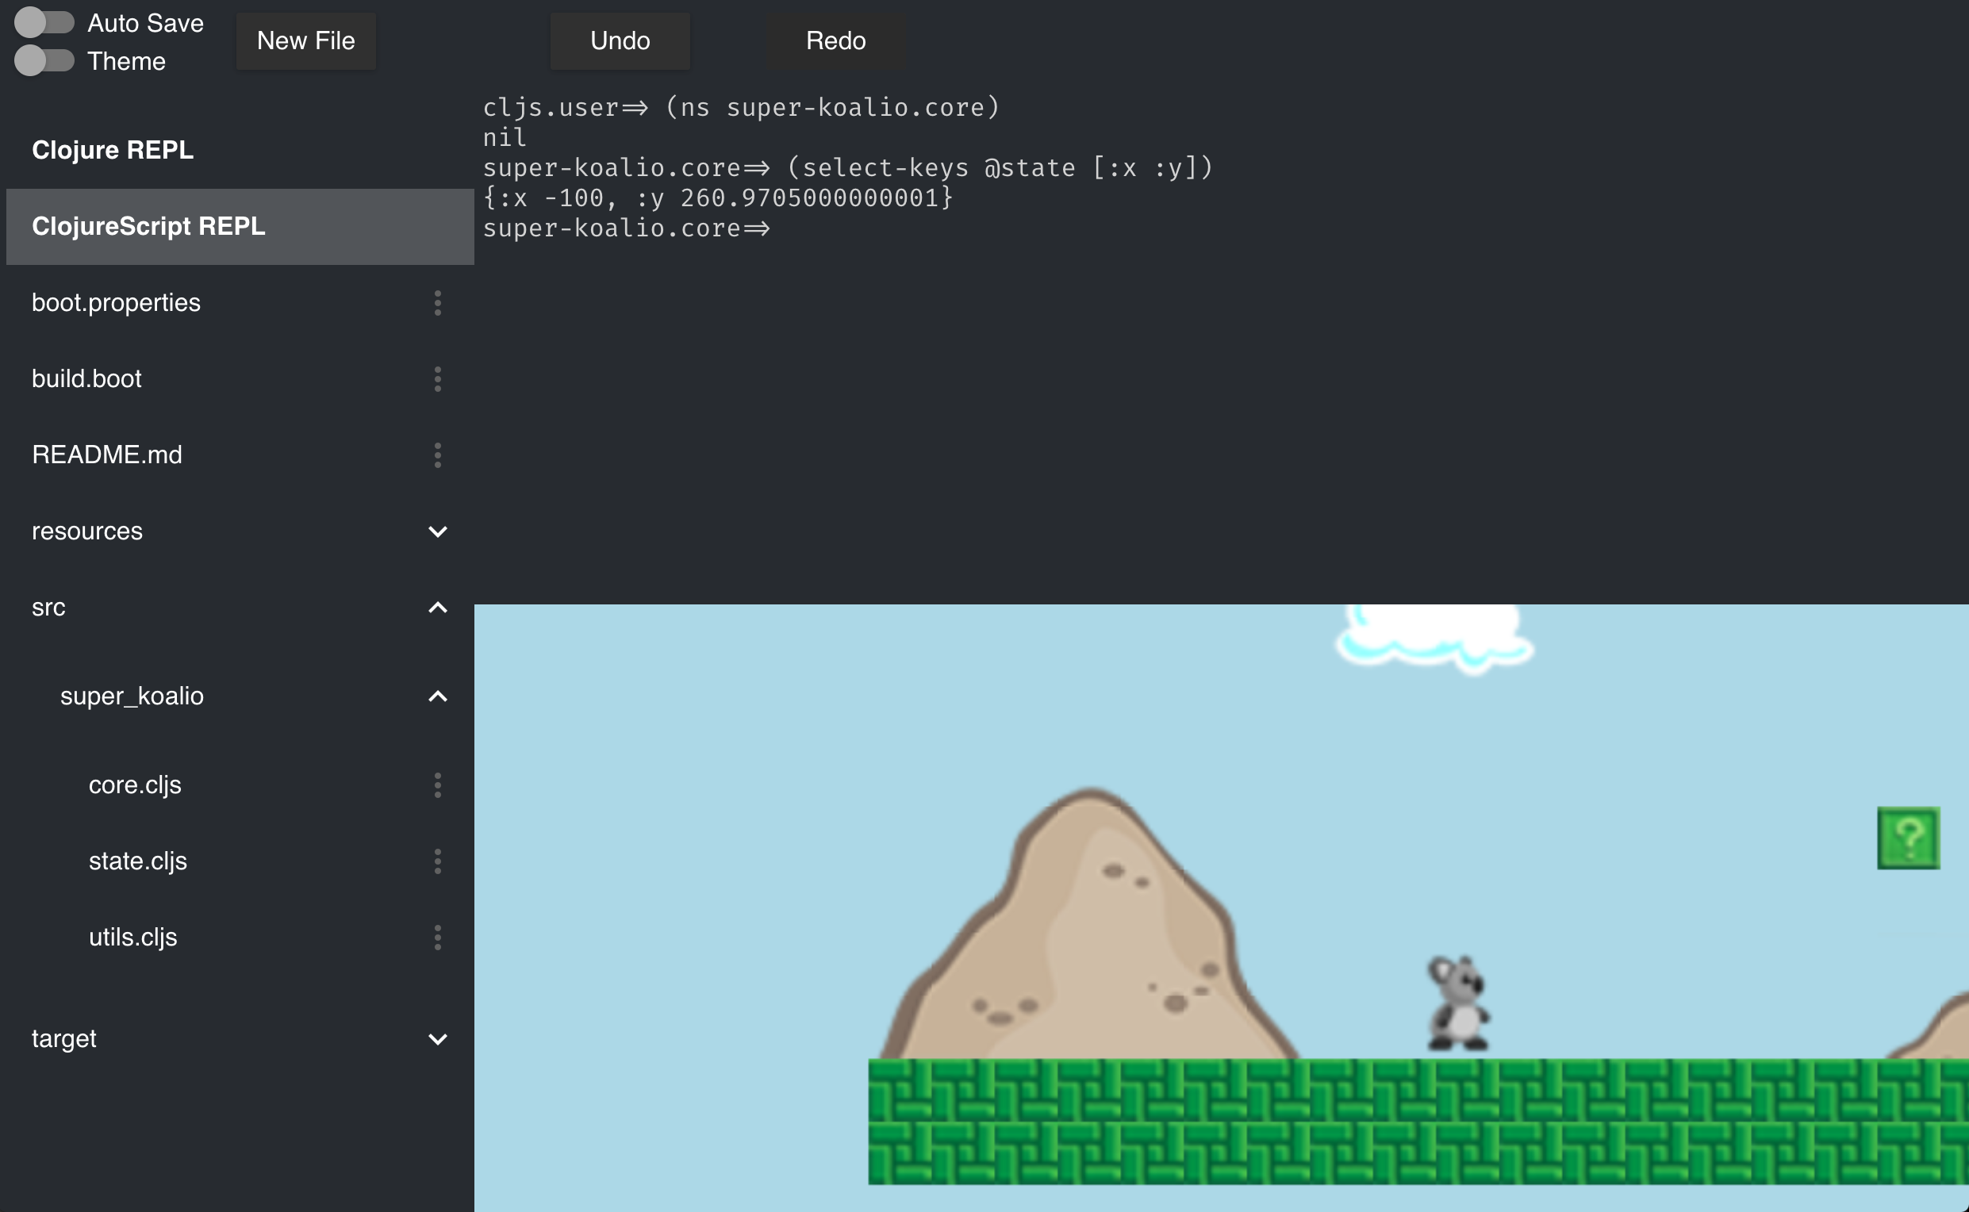The height and width of the screenshot is (1212, 1969).
Task: Open options menu for build.boot
Action: click(438, 378)
